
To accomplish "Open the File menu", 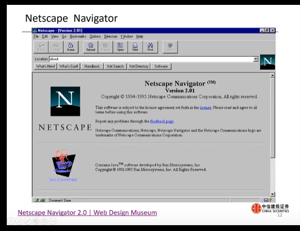I will (36, 36).
